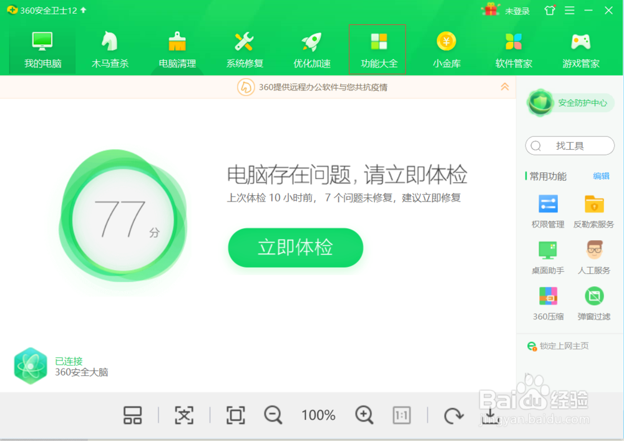Open the gift box icon in title bar
This screenshot has height=441, width=624.
(x=490, y=9)
